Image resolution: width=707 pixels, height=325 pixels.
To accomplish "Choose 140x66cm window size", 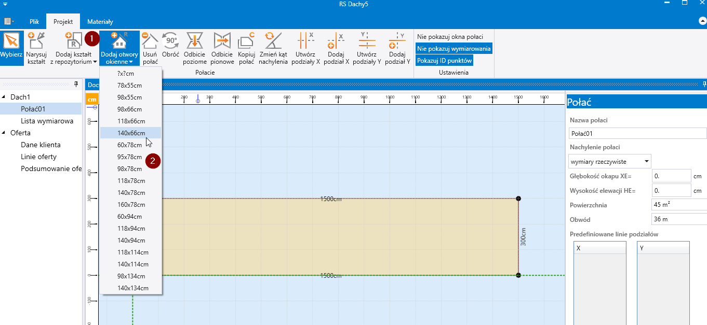I will (x=131, y=133).
